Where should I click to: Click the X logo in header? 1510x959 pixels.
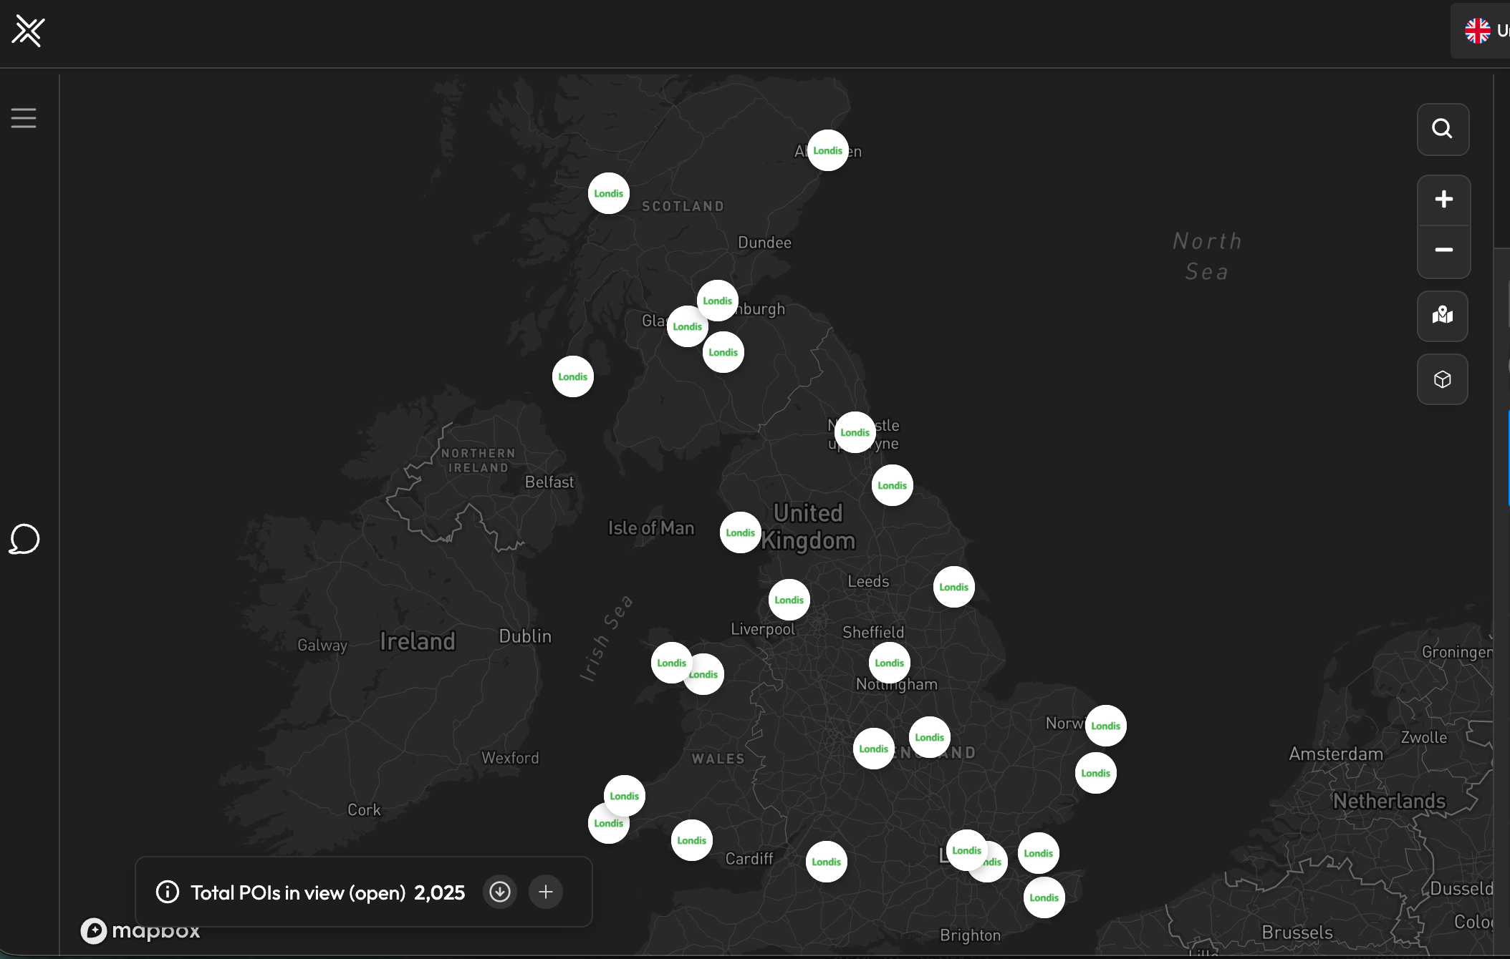pos(29,31)
